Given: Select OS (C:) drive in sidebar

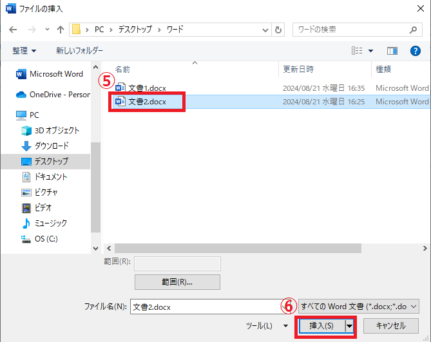Looking at the screenshot, I should coord(39,239).
